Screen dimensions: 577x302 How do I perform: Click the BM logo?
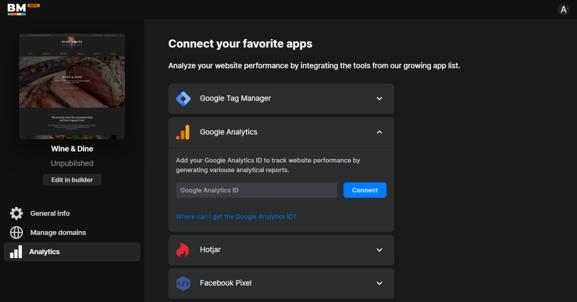pos(15,9)
